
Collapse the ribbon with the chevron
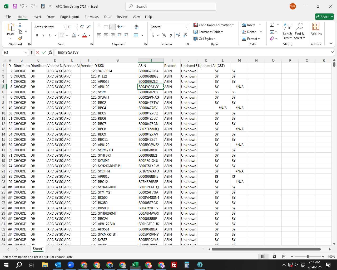331,44
